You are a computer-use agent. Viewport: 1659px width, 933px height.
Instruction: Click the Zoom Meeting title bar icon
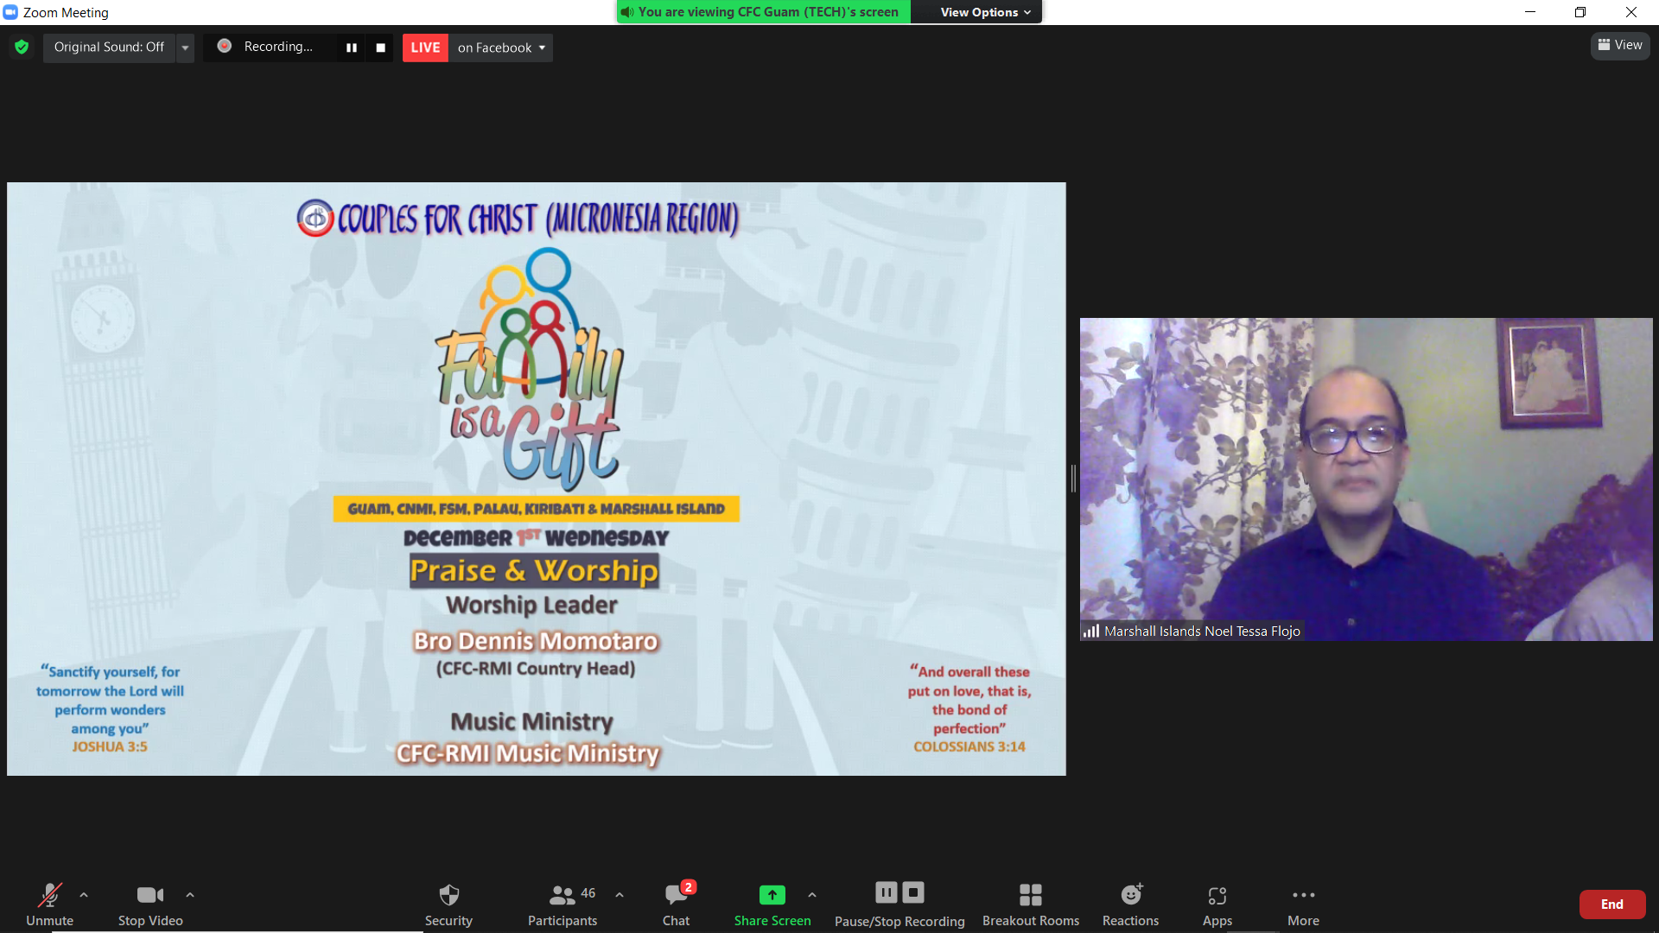pos(10,12)
